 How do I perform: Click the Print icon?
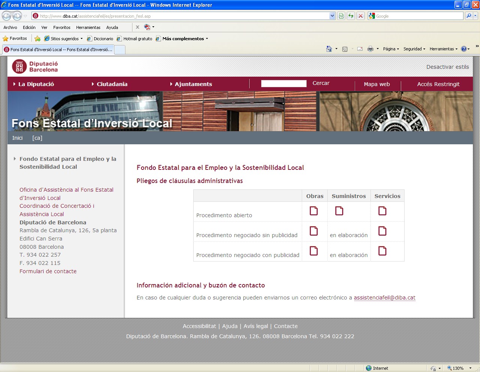(x=370, y=49)
